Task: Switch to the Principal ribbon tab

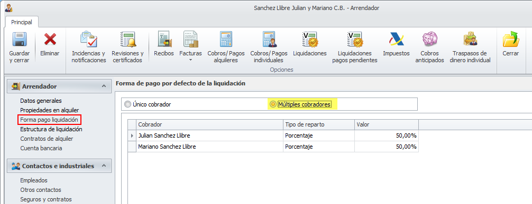Action: coord(22,22)
